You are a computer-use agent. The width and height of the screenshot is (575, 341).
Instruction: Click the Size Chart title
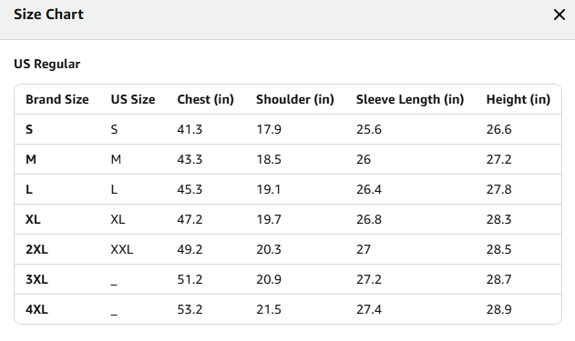(49, 15)
